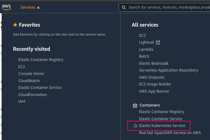Open recently visited EC2
The image size is (210, 140).
click(x=22, y=67)
